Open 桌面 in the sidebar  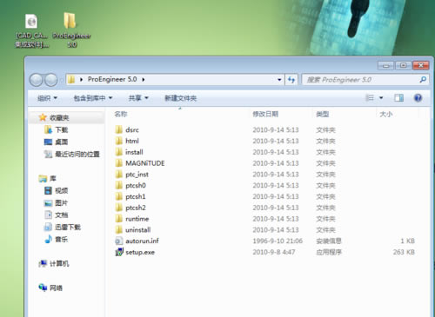tap(56, 142)
